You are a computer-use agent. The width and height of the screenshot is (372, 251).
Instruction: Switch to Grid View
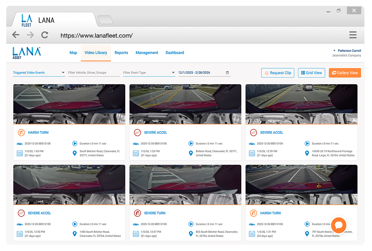pos(311,72)
